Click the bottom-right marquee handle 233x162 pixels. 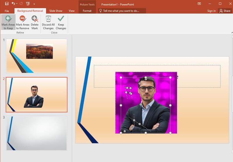[170, 133]
